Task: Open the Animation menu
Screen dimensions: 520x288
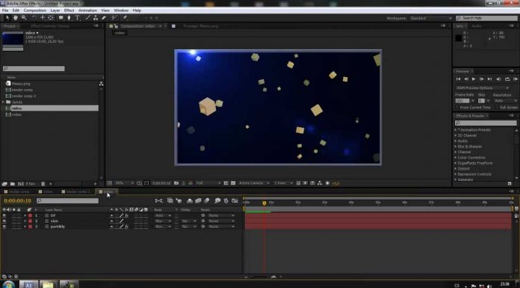Action: click(87, 10)
